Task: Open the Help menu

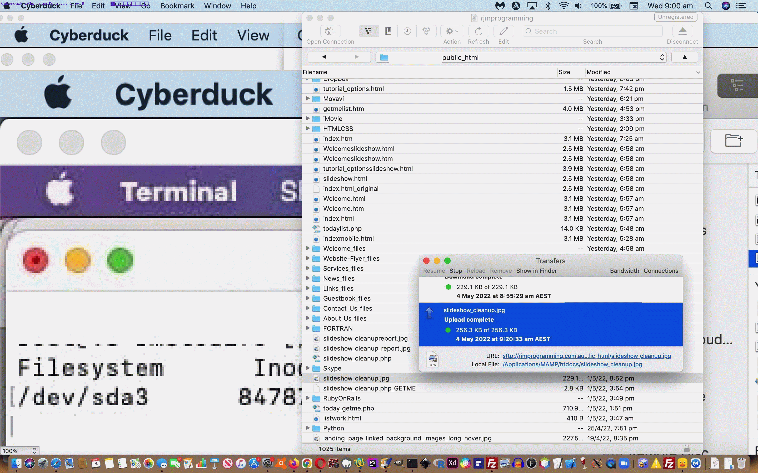Action: click(248, 6)
